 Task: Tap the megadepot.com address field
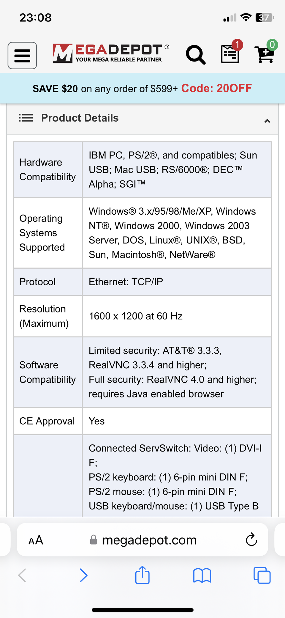(149, 540)
